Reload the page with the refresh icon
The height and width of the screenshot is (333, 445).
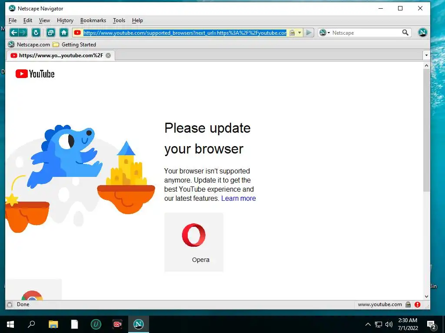[x=36, y=33]
